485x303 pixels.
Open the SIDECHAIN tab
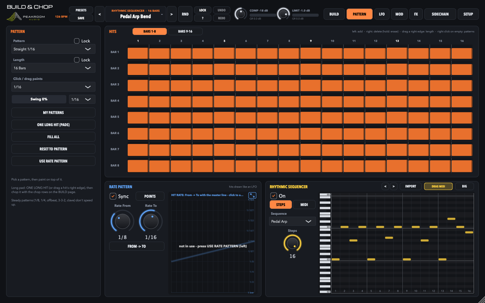pos(440,14)
